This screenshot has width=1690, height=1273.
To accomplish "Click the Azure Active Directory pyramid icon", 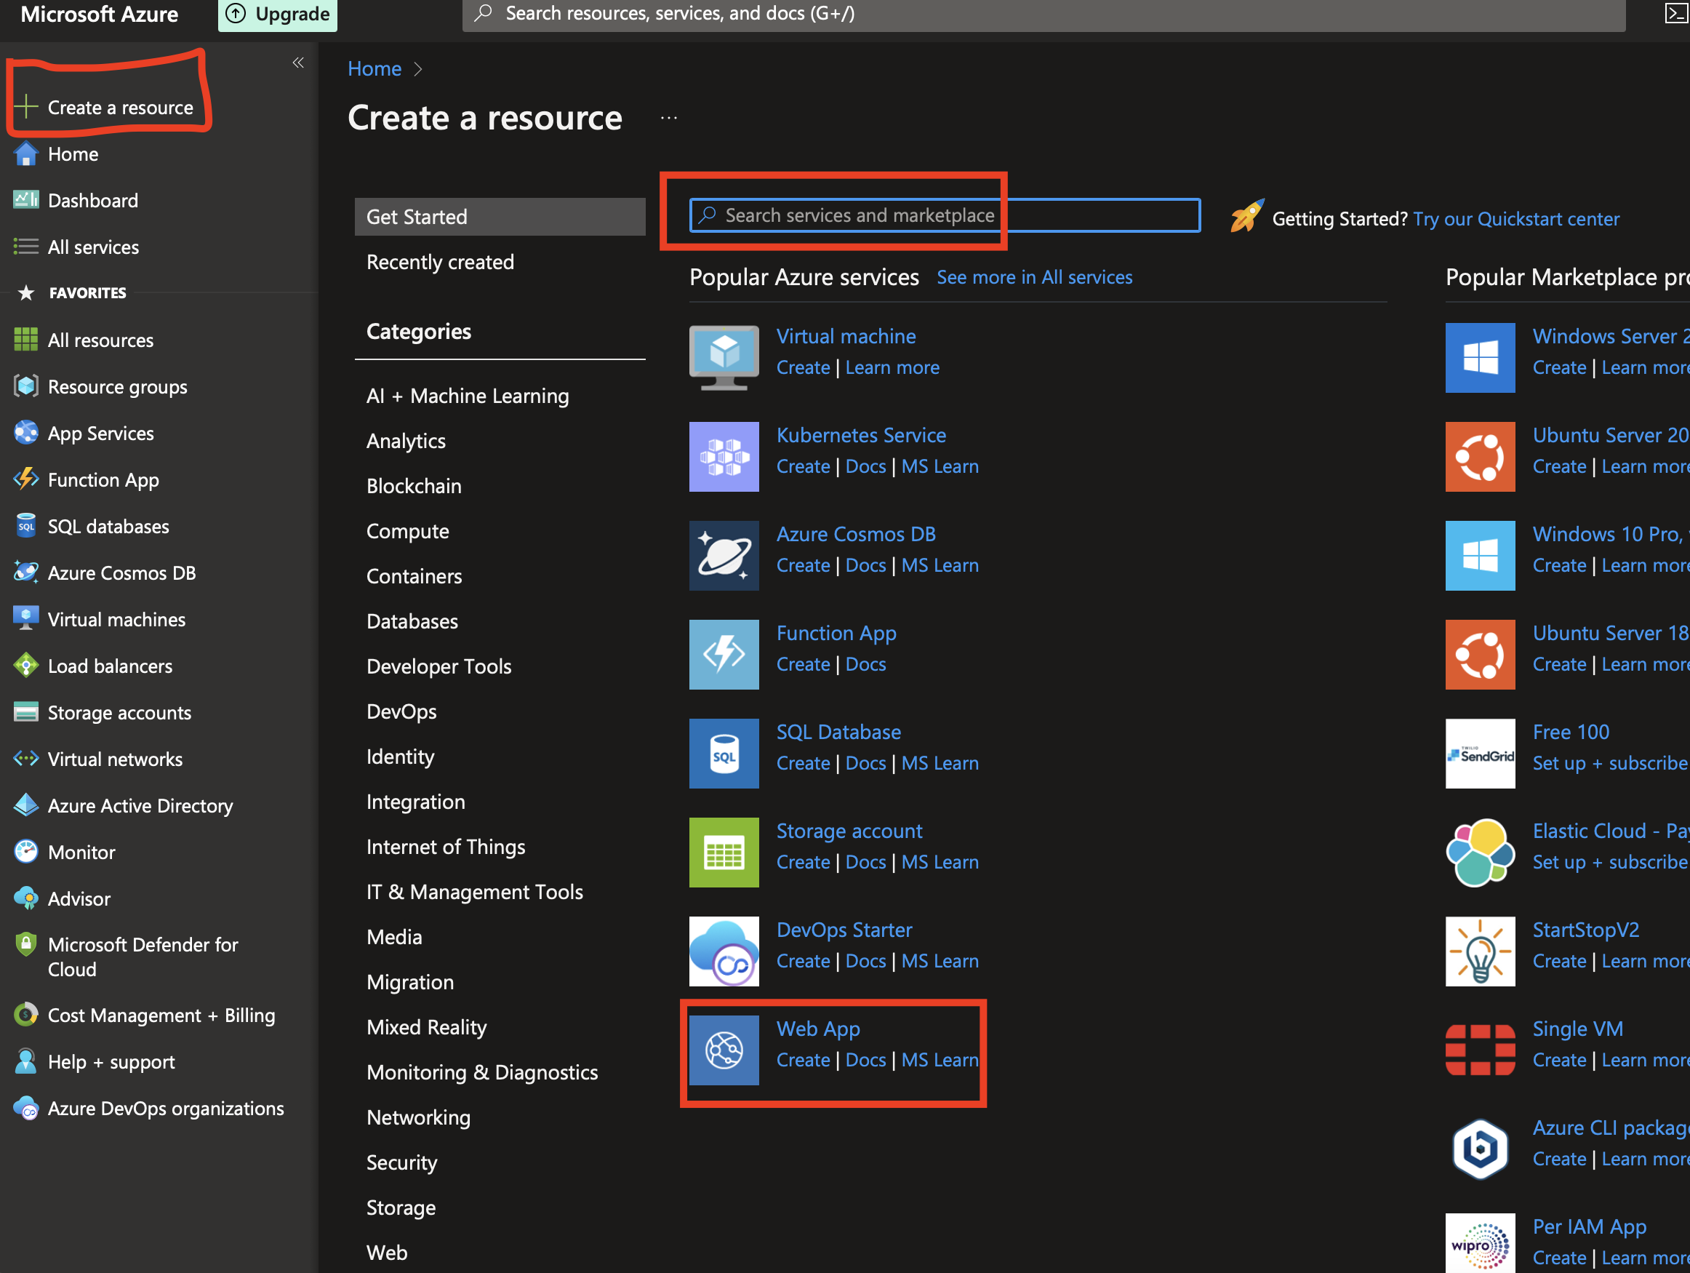I will coord(26,805).
